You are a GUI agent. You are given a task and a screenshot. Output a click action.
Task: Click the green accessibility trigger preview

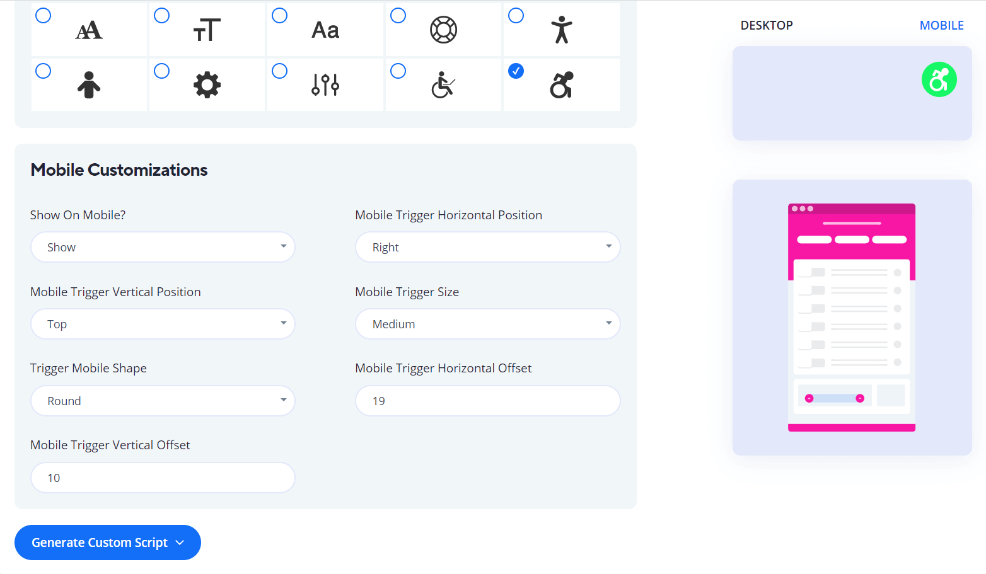(939, 80)
